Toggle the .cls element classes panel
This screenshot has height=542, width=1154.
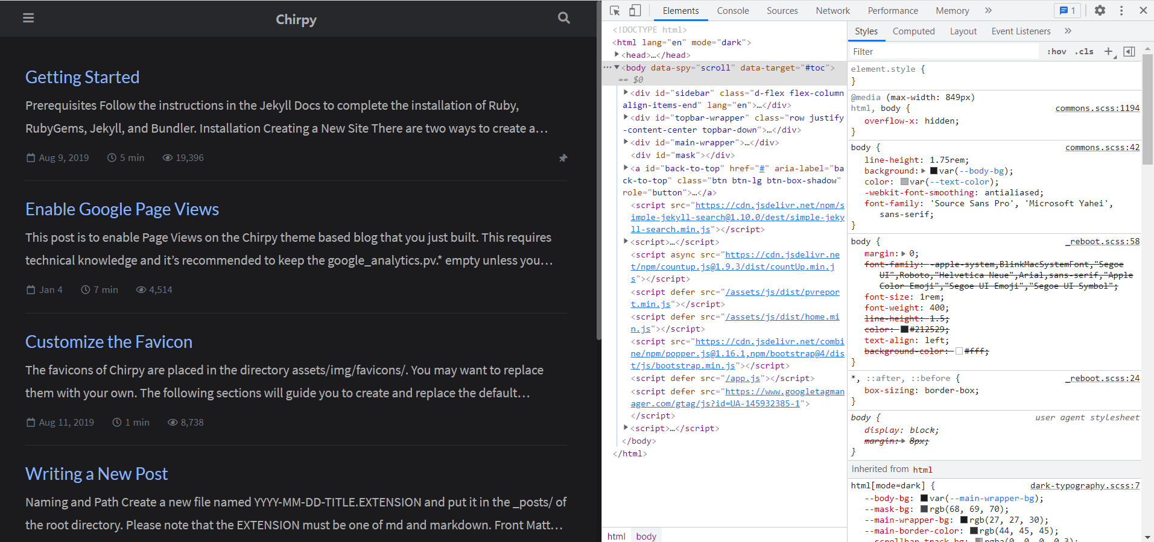(1084, 52)
